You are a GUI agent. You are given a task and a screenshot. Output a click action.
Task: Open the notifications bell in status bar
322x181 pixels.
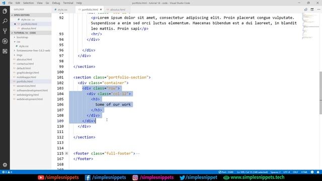(x=318, y=172)
